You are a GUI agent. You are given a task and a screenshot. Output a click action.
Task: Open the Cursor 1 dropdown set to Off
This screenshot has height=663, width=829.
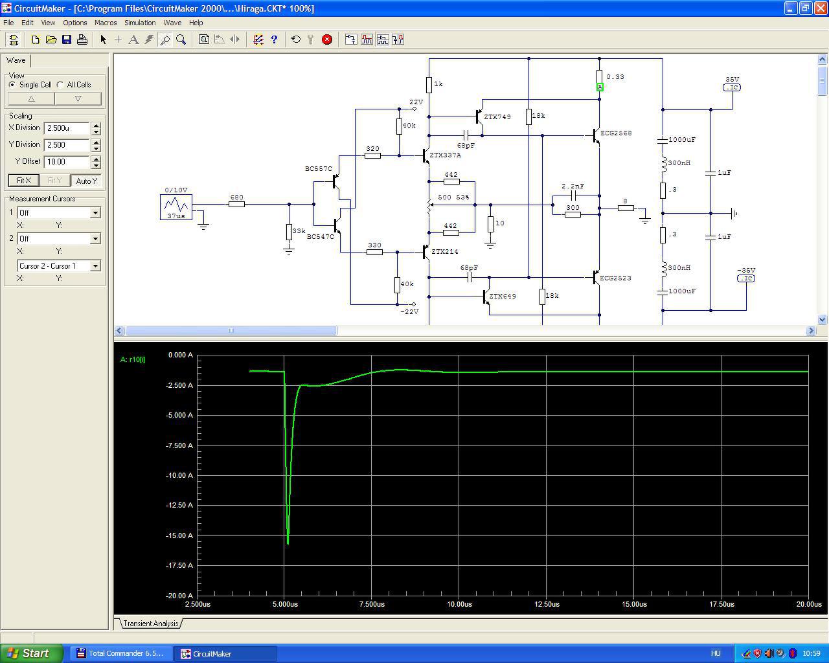point(95,212)
